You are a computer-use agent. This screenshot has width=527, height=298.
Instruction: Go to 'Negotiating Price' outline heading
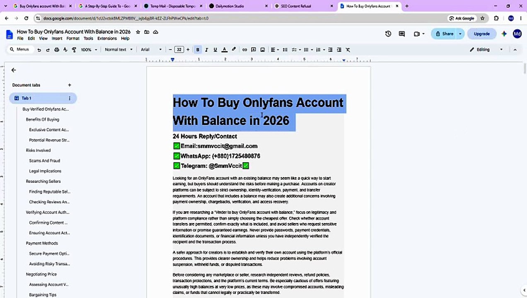coord(41,274)
